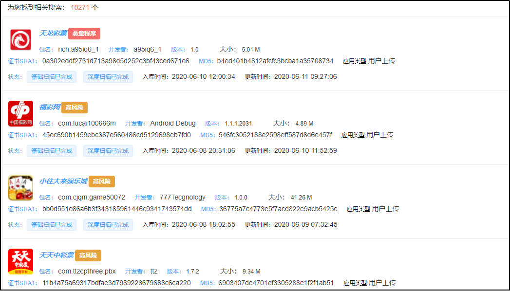
Task: Click the result count 10271
Action: (x=80, y=7)
